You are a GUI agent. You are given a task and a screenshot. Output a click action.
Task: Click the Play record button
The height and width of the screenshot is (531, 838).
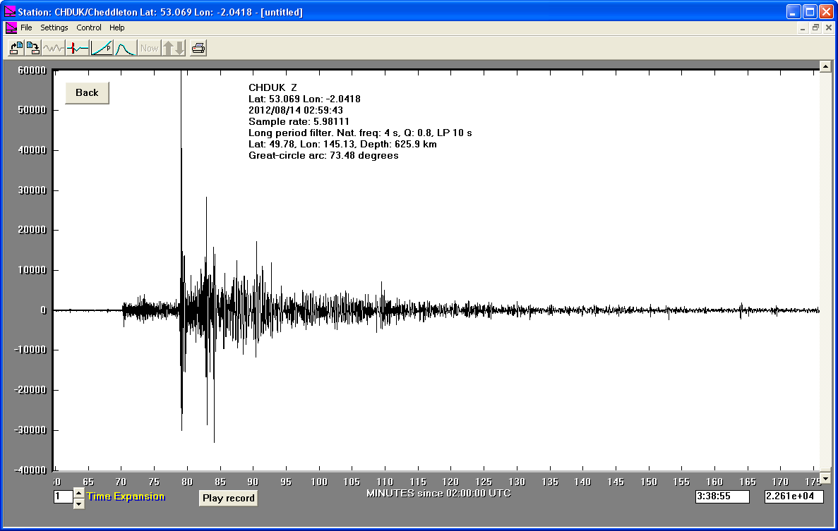[228, 498]
